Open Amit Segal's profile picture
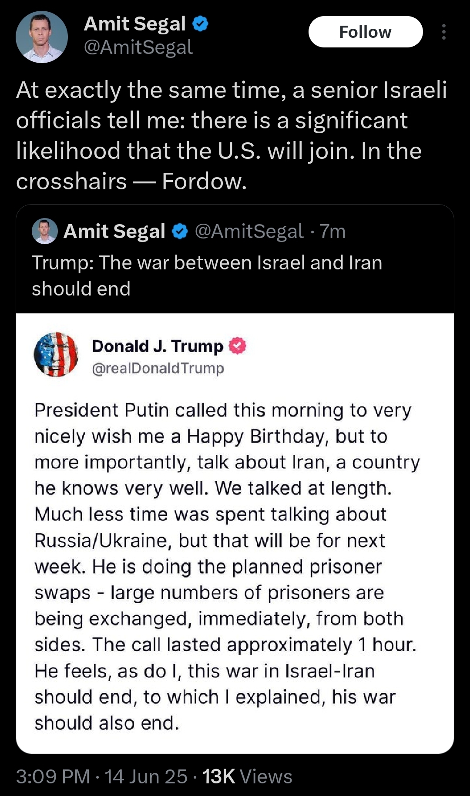Screen dimensions: 470x796 (42, 37)
